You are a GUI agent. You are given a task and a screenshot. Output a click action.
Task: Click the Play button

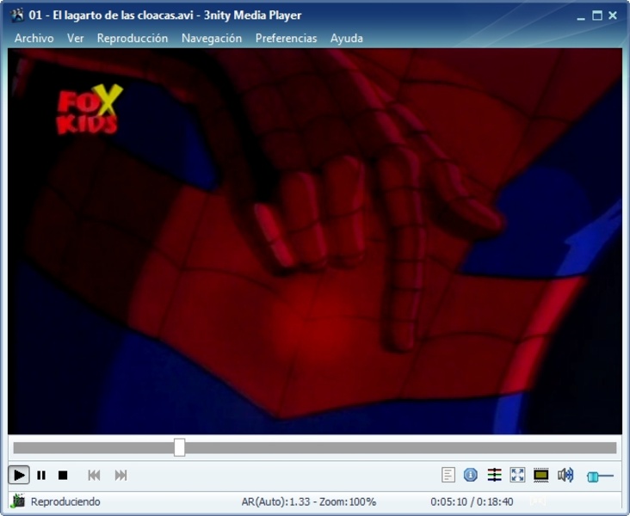(19, 475)
